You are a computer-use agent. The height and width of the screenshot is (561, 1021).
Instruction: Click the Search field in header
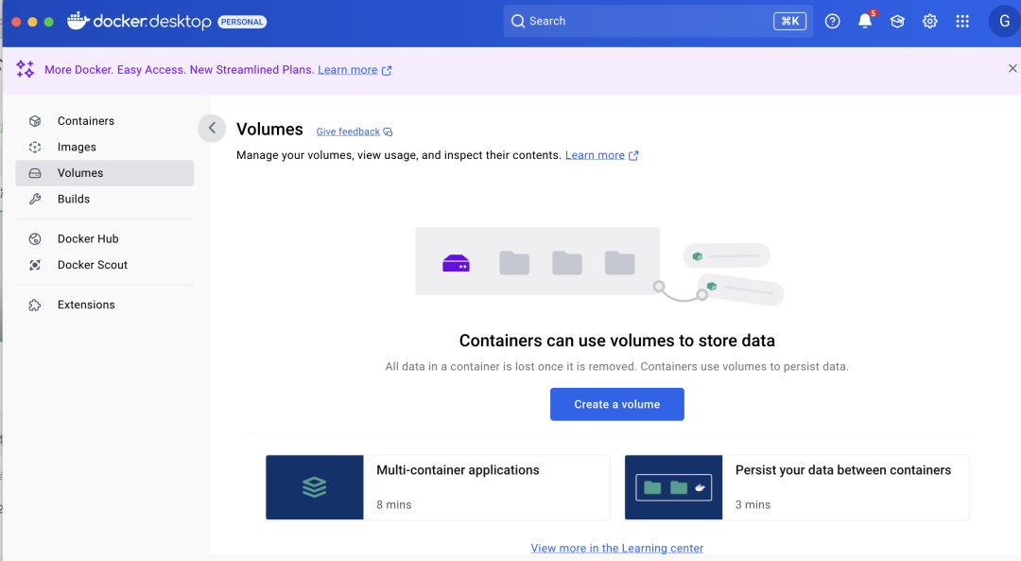[658, 21]
